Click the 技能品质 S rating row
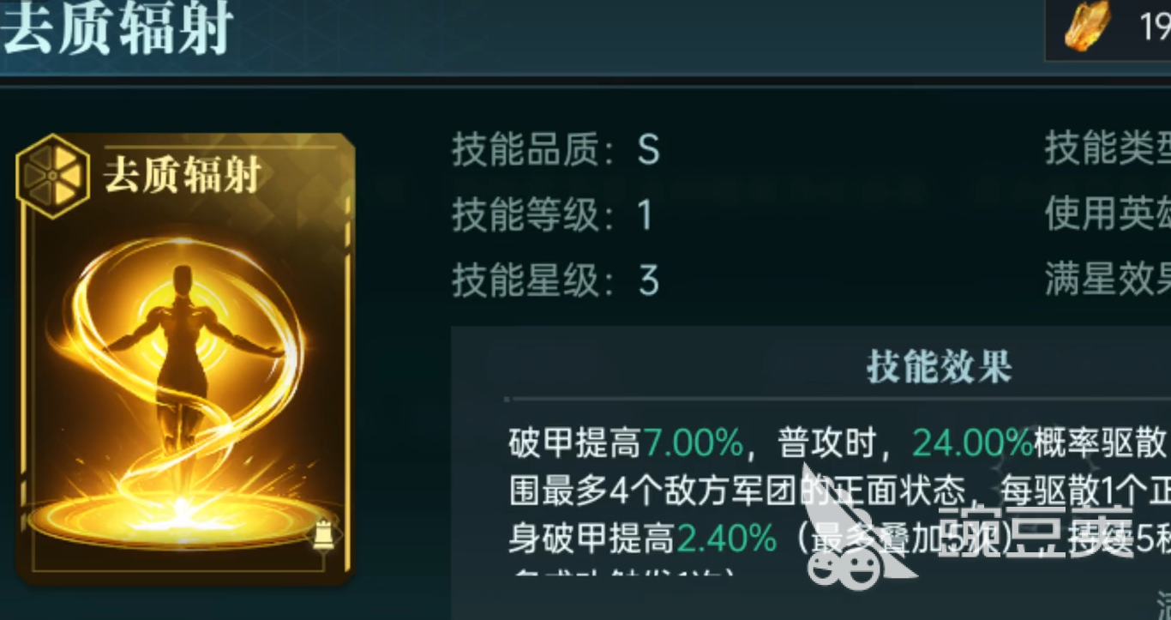1171x620 pixels. coord(555,151)
